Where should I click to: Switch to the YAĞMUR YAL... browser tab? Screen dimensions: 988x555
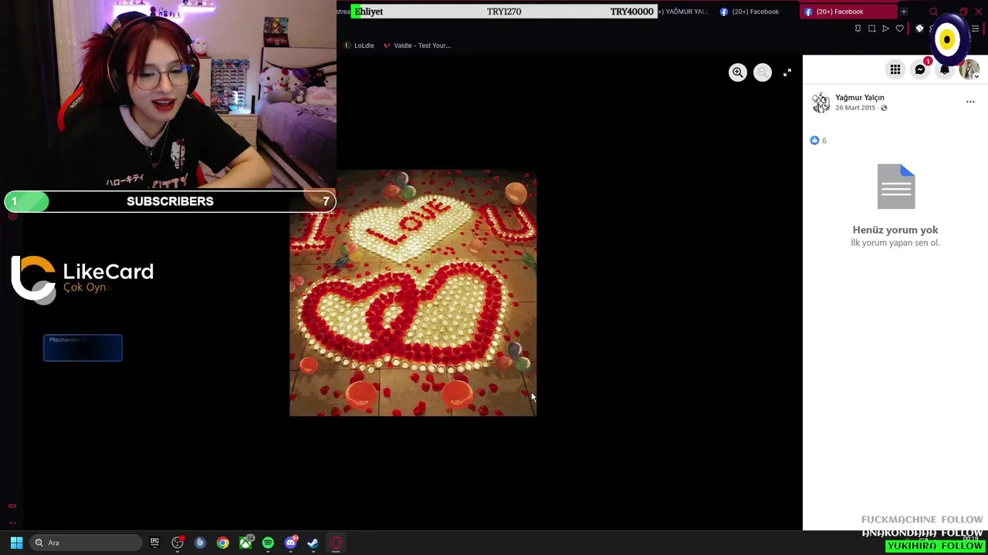pyautogui.click(x=684, y=12)
